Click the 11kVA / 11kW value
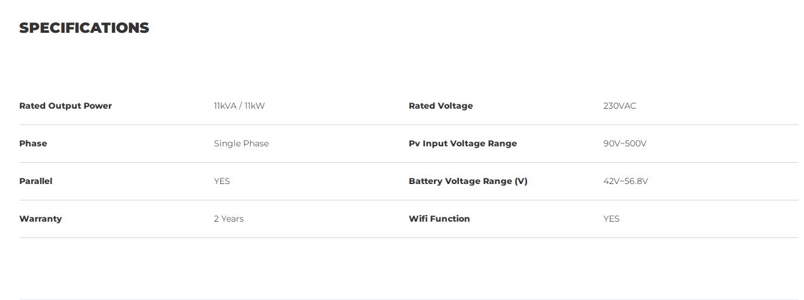The width and height of the screenshot is (804, 300). click(239, 106)
